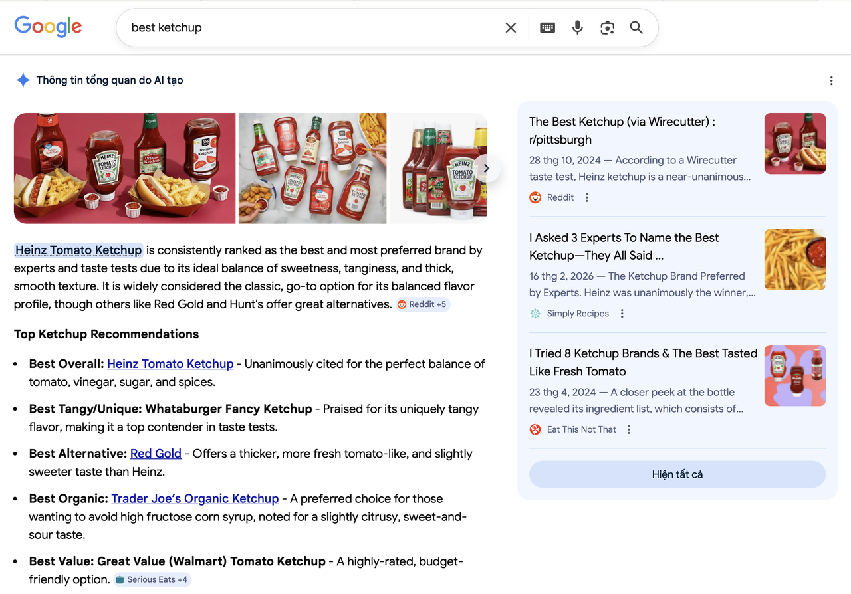Click the Simply Recipes favicon
The image size is (851, 594).
coord(535,314)
